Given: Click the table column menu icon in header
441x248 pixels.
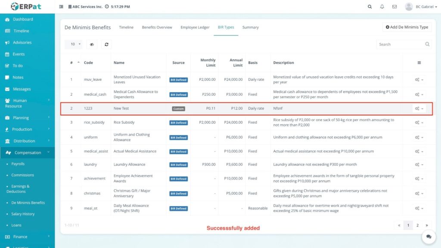Looking at the screenshot, I should point(419,63).
